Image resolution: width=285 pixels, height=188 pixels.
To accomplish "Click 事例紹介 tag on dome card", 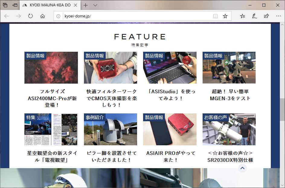I will [x=94, y=117].
